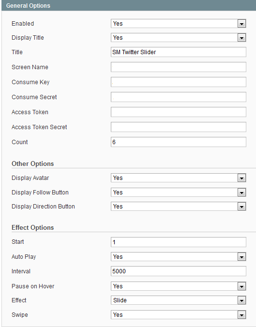The height and width of the screenshot is (327, 256).
Task: Open the Swipe dropdown
Action: click(179, 315)
